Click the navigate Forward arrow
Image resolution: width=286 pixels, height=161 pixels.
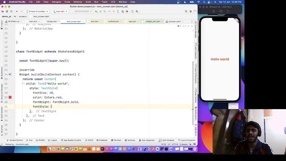tap(21, 11)
